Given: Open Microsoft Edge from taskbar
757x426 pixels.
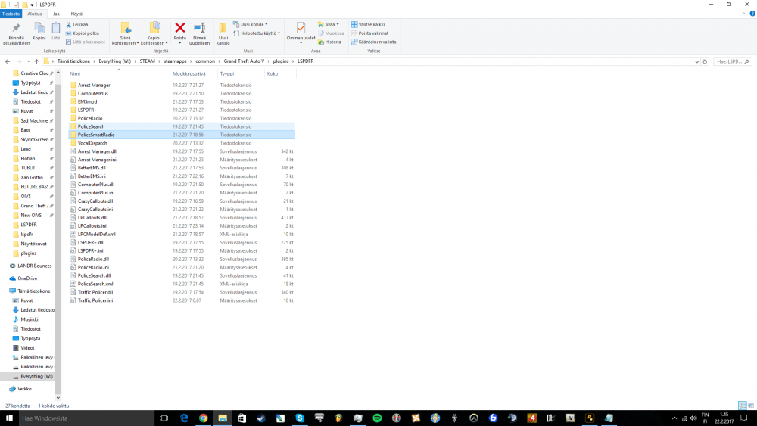Looking at the screenshot, I should coord(184,418).
